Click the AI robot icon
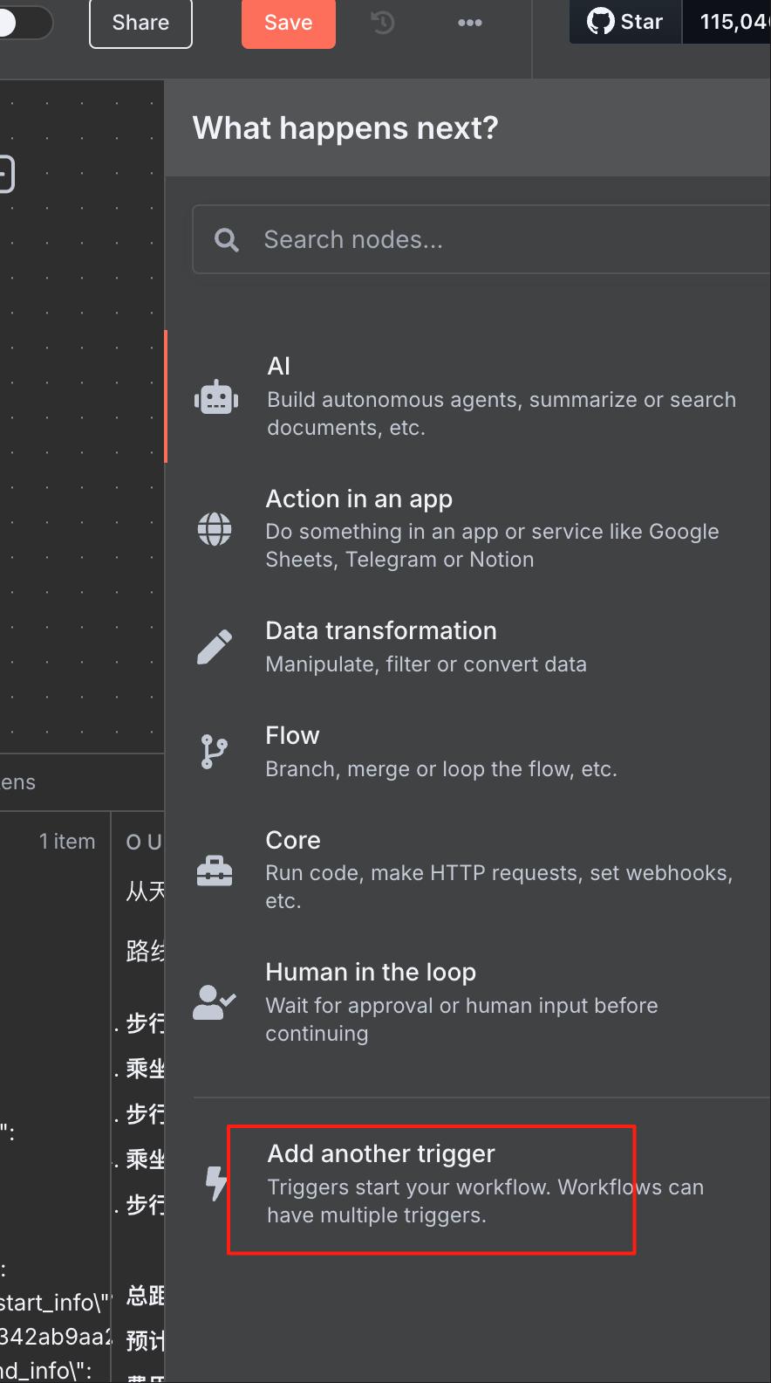The height and width of the screenshot is (1383, 771). click(215, 398)
